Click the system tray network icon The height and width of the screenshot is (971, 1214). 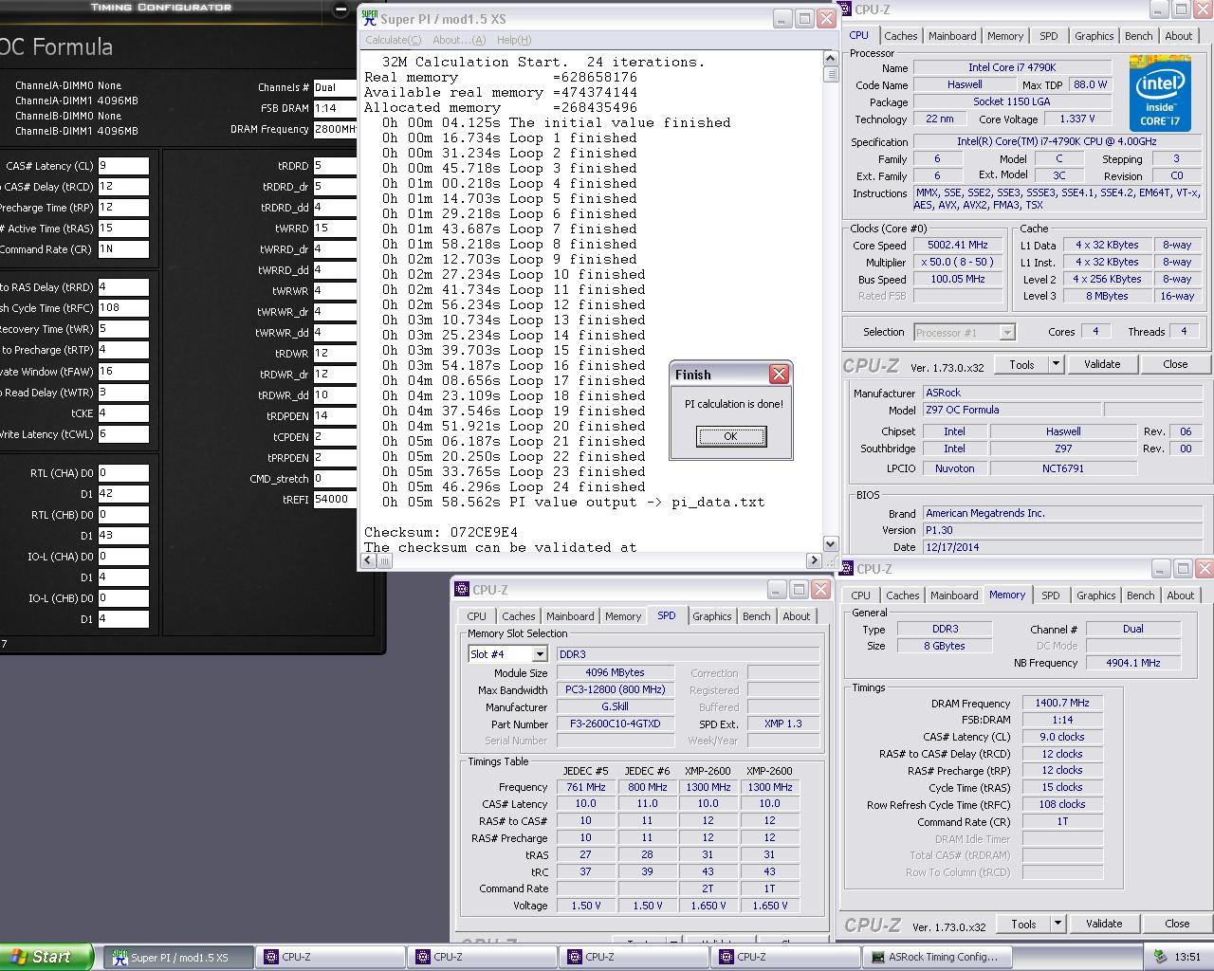pos(1160,957)
